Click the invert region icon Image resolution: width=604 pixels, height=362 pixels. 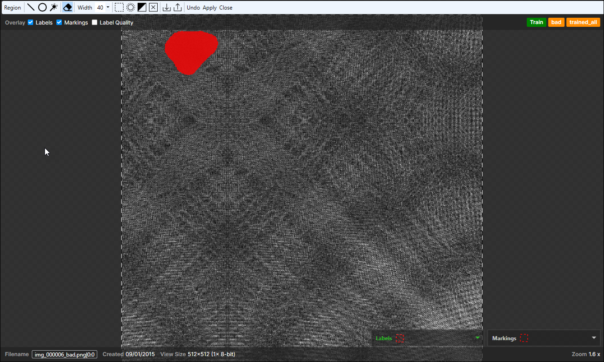coord(142,7)
